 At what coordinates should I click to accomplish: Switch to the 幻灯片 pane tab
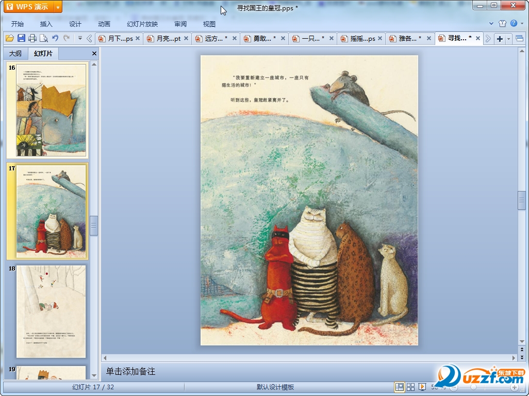(x=43, y=53)
